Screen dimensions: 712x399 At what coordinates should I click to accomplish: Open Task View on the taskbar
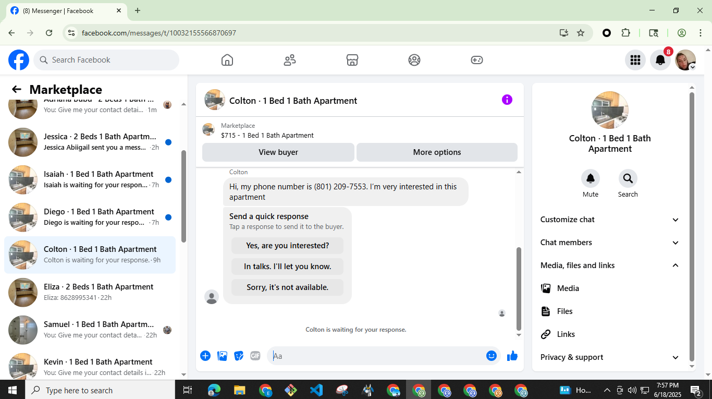[188, 390]
